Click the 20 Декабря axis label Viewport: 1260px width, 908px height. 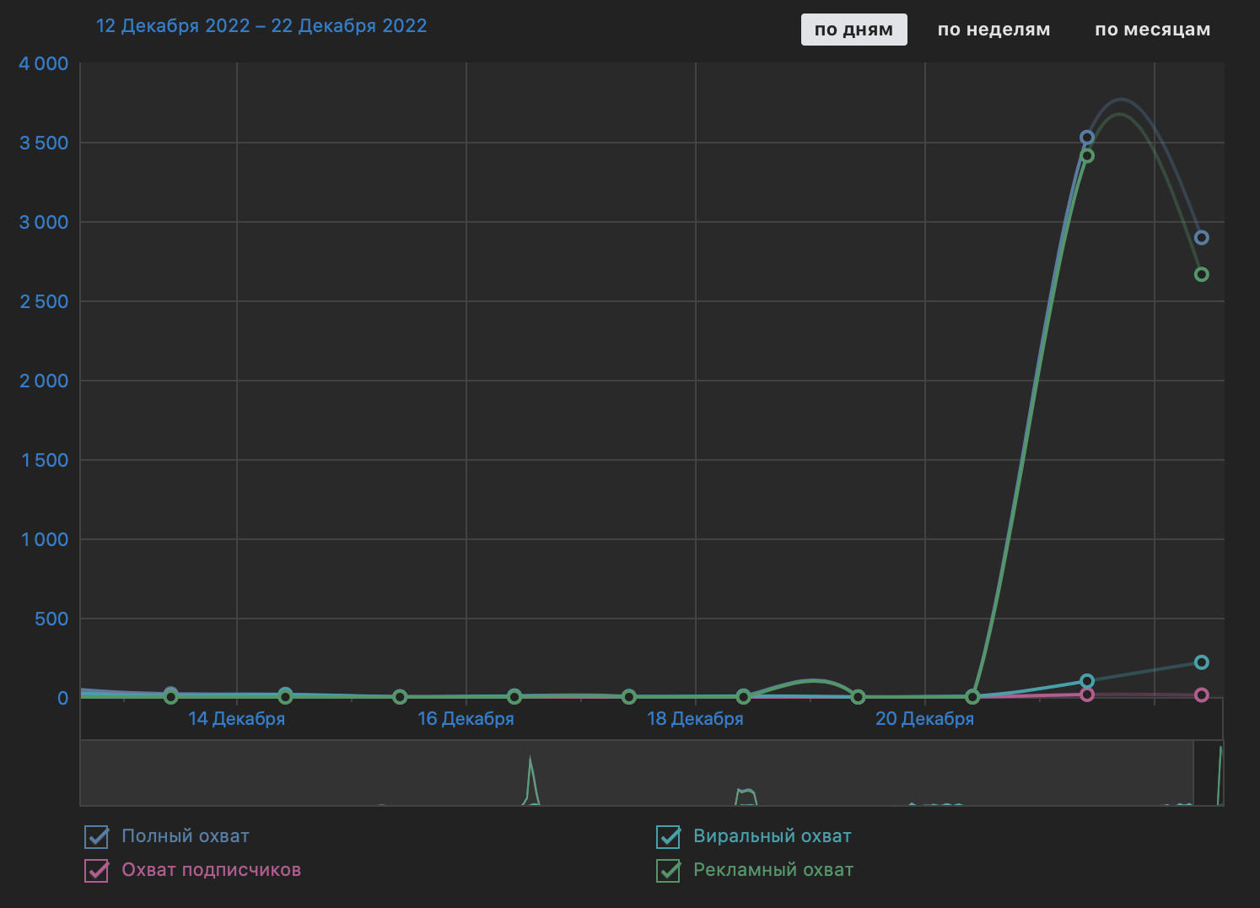(924, 719)
